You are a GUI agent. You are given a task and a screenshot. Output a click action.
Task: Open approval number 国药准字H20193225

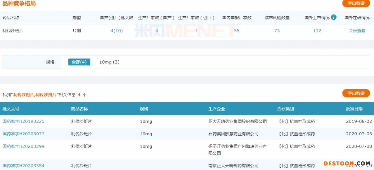click(23, 121)
